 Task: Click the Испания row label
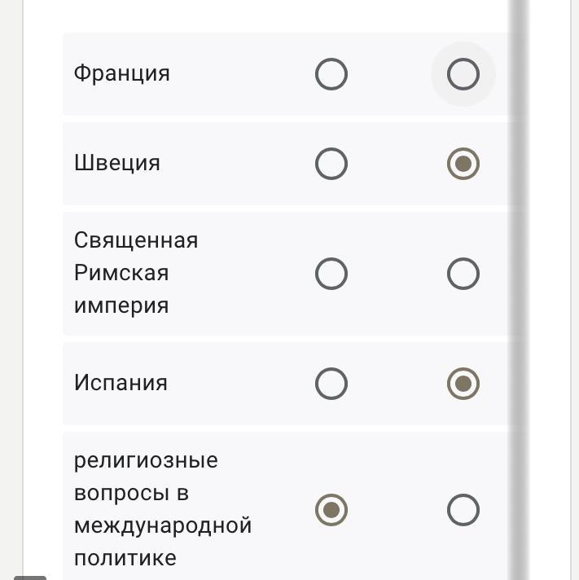point(121,383)
